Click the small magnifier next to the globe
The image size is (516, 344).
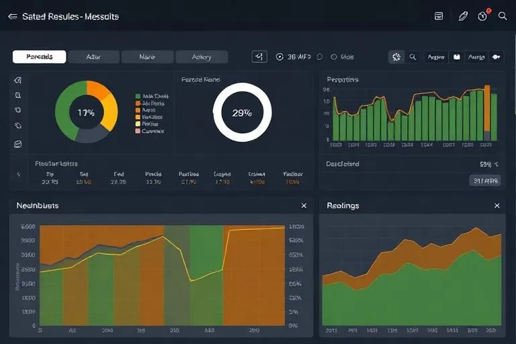coord(413,57)
